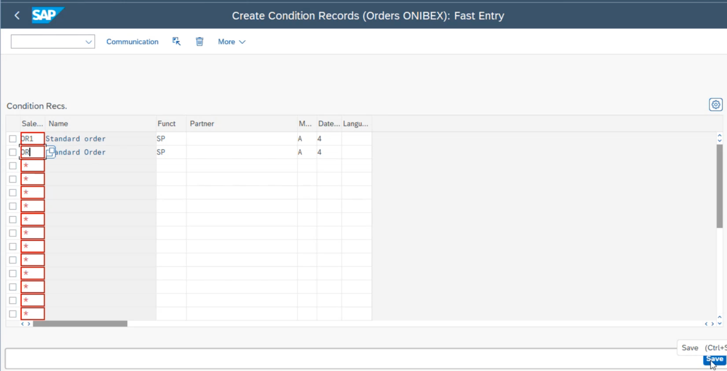
Task: Click the Date column header
Action: [329, 124]
